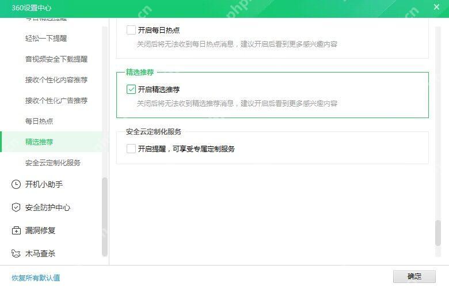This screenshot has height=288, width=449.
Task: Click the shield icon beside 安全防护中心
Action: (16, 207)
